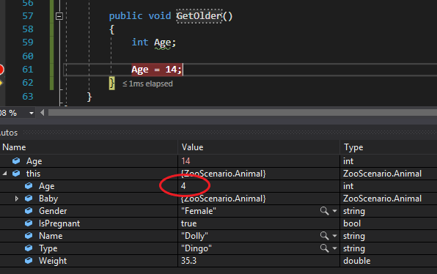This screenshot has width=437, height=274.
Task: Click the cube icon of Baby row
Action: 29,198
